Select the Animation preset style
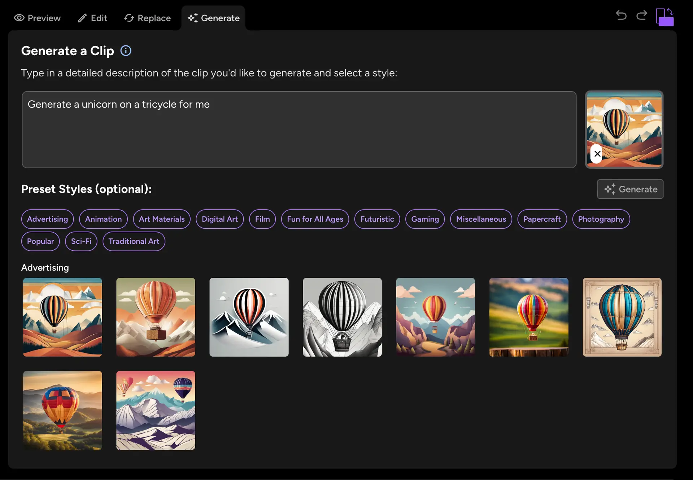This screenshot has height=480, width=693. (104, 219)
